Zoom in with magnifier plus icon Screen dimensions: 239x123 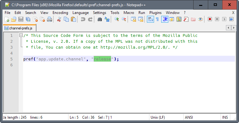117,19
